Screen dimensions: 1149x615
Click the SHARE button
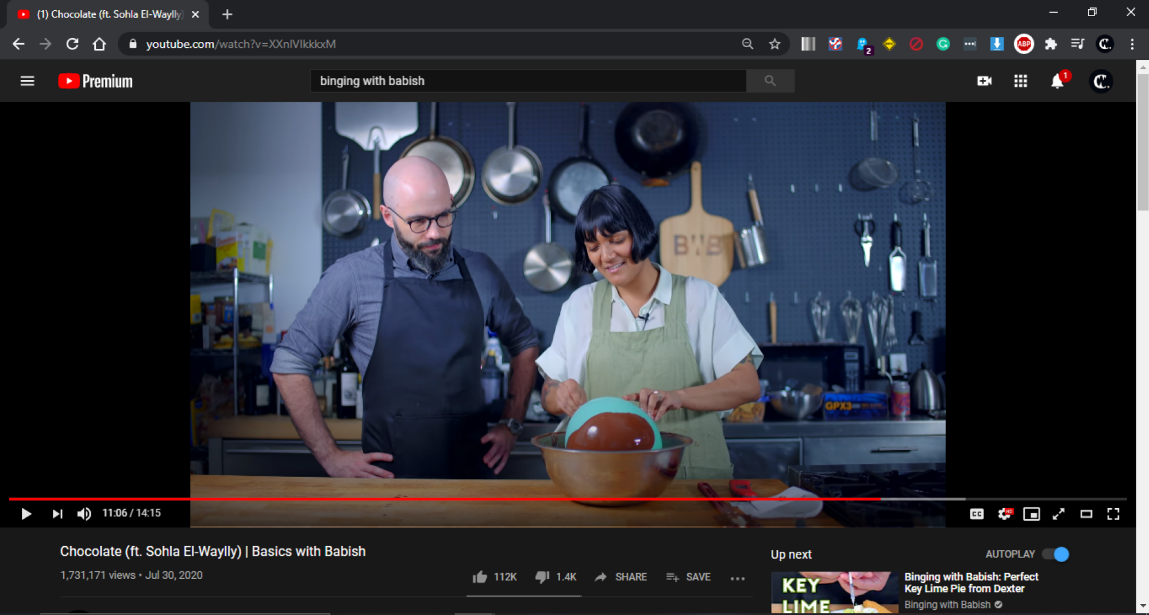tap(621, 576)
